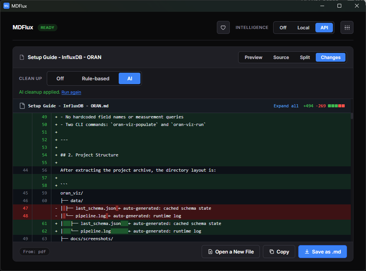Image resolution: width=366 pixels, height=271 pixels.
Task: Click the MDFlux heading text
Action: coord(23,27)
